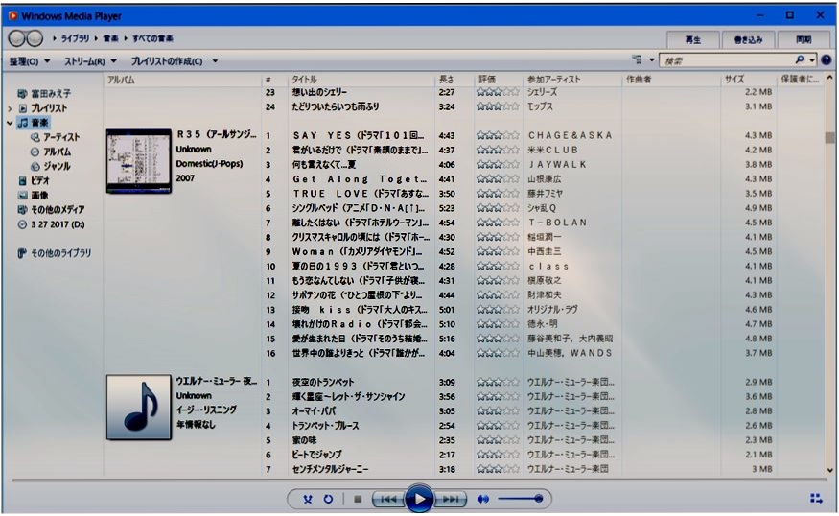
Task: Toggle shuffle playback
Action: point(308,499)
